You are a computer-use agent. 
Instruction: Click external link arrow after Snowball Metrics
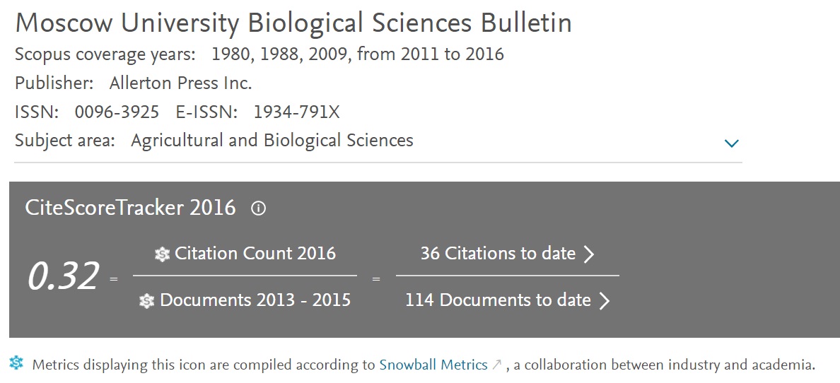coord(496,365)
